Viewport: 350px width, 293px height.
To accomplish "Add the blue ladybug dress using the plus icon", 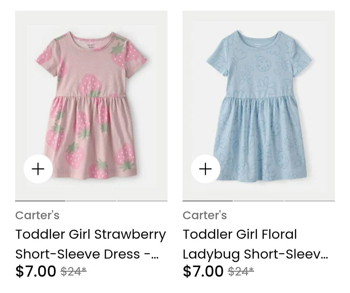I will point(205,169).
